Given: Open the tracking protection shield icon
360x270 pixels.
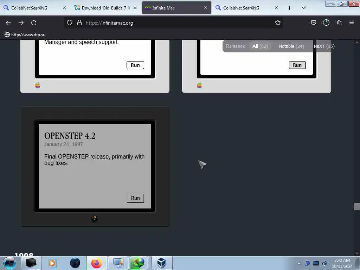Looking at the screenshot, I should point(70,23).
